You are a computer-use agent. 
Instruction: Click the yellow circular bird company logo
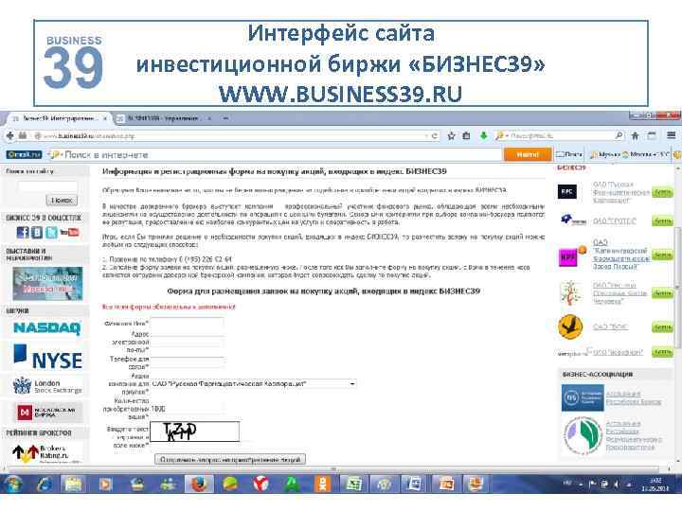click(570, 326)
